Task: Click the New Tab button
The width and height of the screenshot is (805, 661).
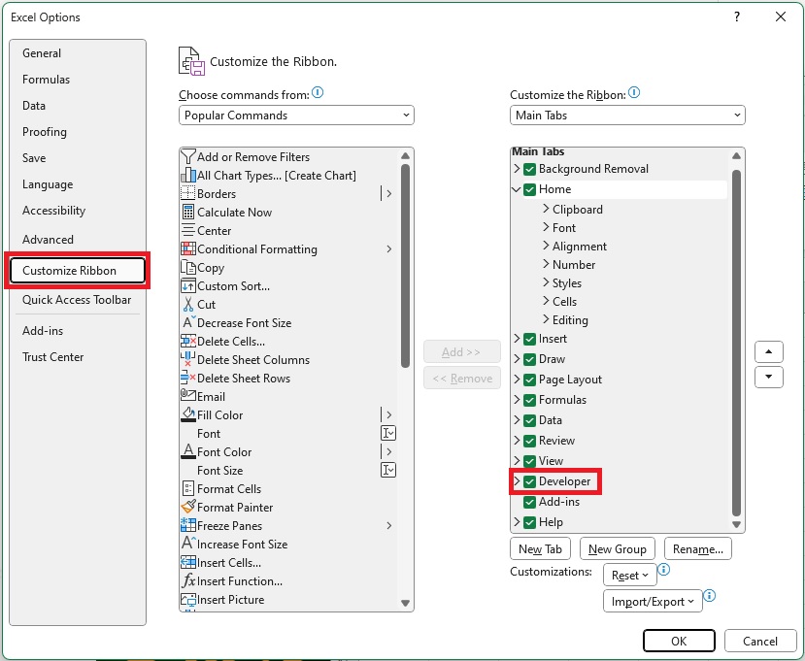Action: (x=540, y=549)
